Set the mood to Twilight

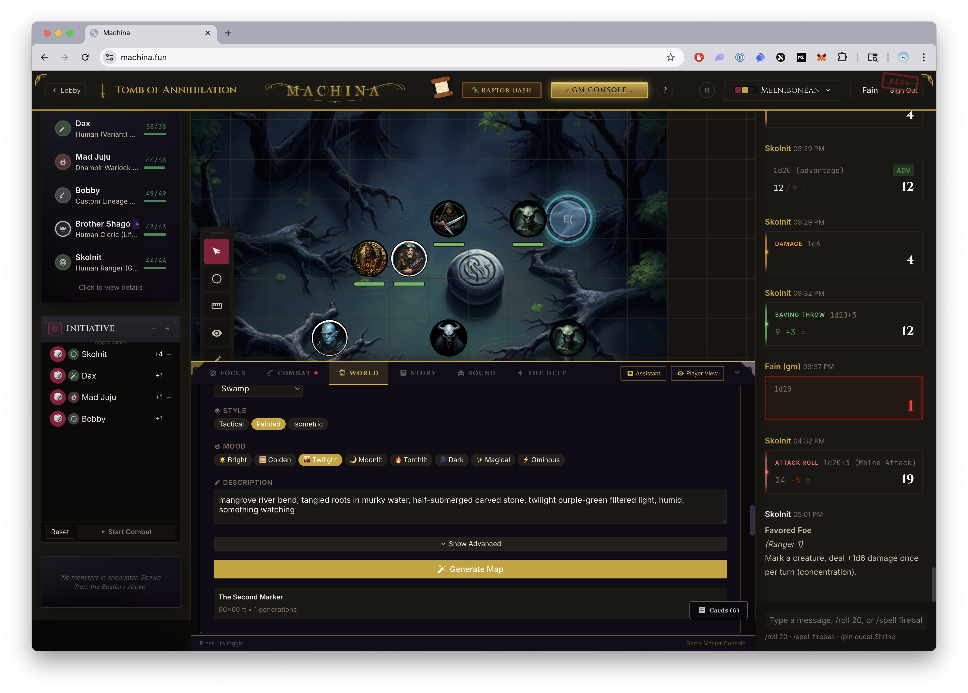pos(320,460)
